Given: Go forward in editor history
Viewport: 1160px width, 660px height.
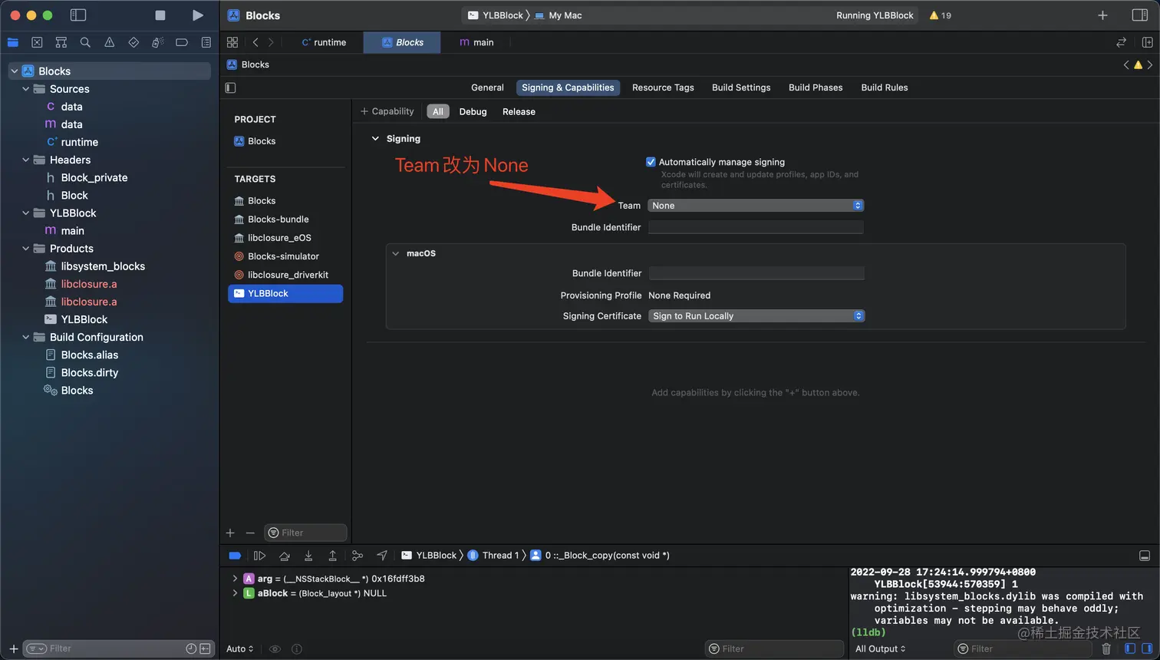Looking at the screenshot, I should click(271, 42).
